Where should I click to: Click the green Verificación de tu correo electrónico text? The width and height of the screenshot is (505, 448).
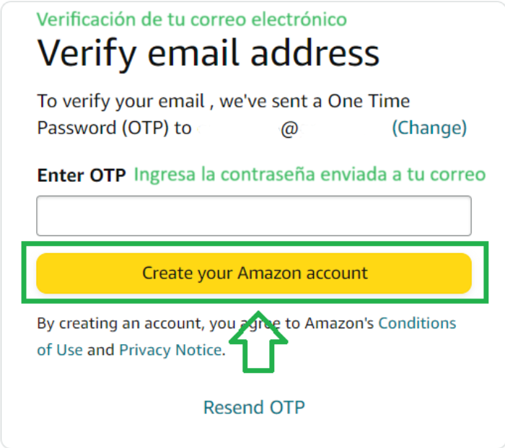(192, 19)
